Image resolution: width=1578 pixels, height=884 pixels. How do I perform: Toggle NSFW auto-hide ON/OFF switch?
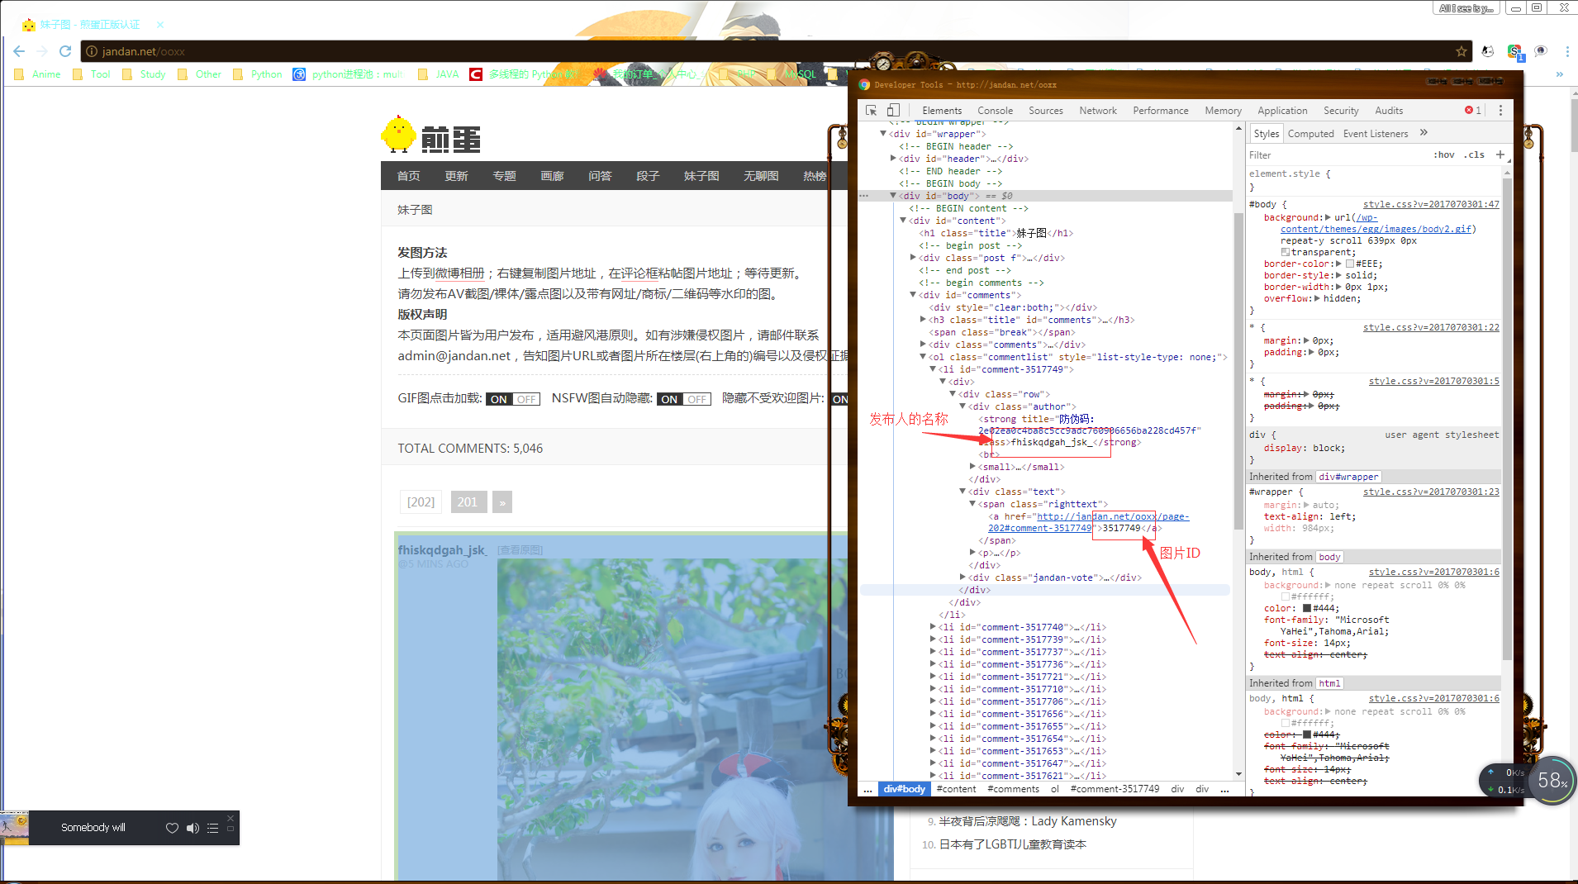click(684, 399)
